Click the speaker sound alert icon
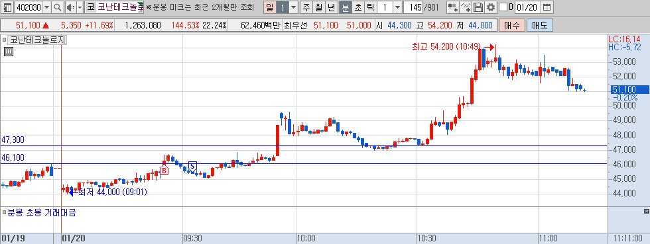 point(70,7)
